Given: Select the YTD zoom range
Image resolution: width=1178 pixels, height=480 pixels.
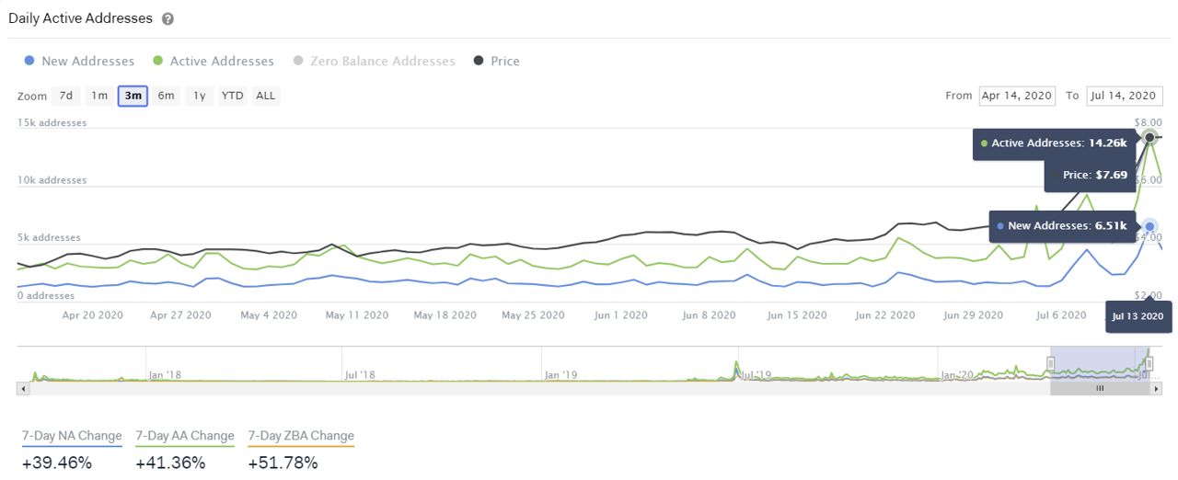Looking at the screenshot, I should 233,96.
